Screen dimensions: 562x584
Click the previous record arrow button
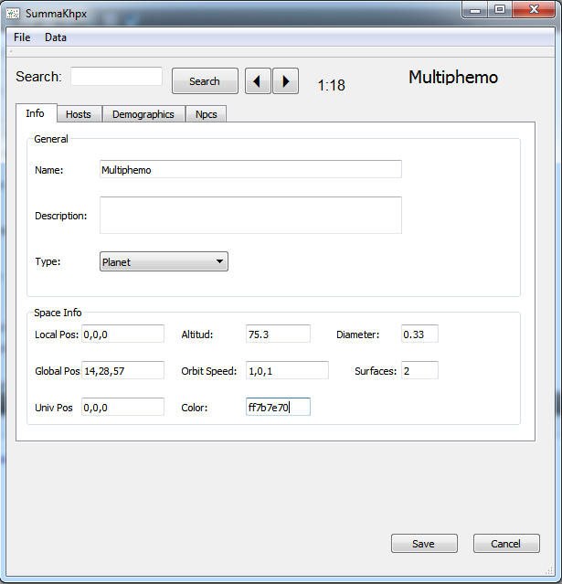[258, 80]
